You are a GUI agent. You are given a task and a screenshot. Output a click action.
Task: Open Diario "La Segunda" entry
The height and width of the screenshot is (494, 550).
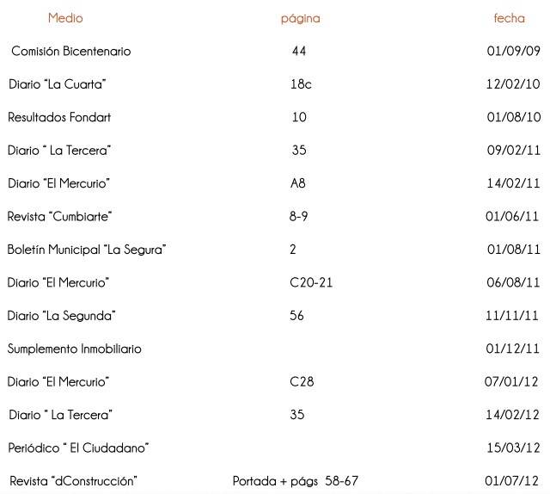[61, 316]
